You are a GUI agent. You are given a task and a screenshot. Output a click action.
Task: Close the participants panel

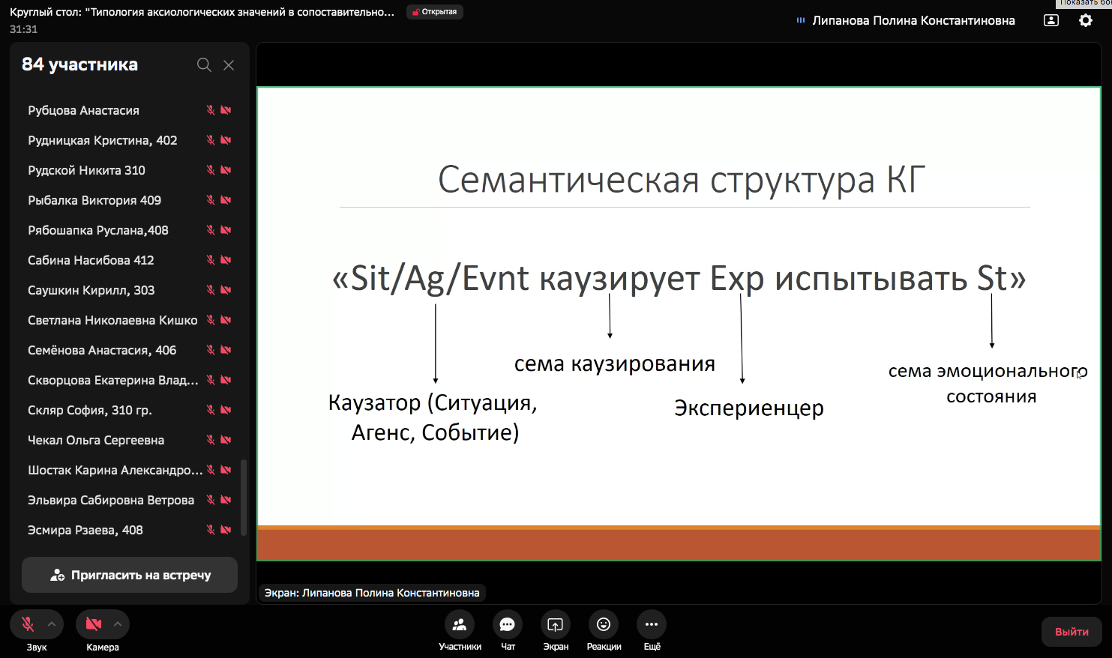229,65
